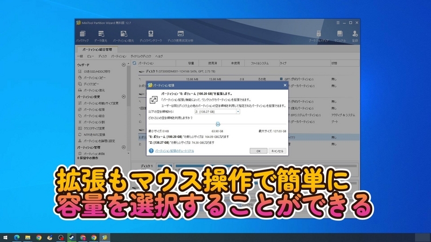Sort the table by the 容量 column header
This screenshot has width=431, height=242.
(x=191, y=63)
